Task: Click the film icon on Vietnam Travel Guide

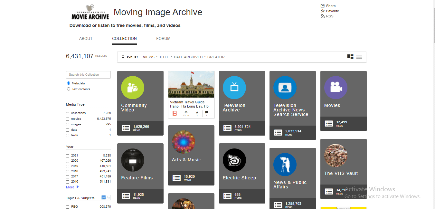Action: (175, 113)
